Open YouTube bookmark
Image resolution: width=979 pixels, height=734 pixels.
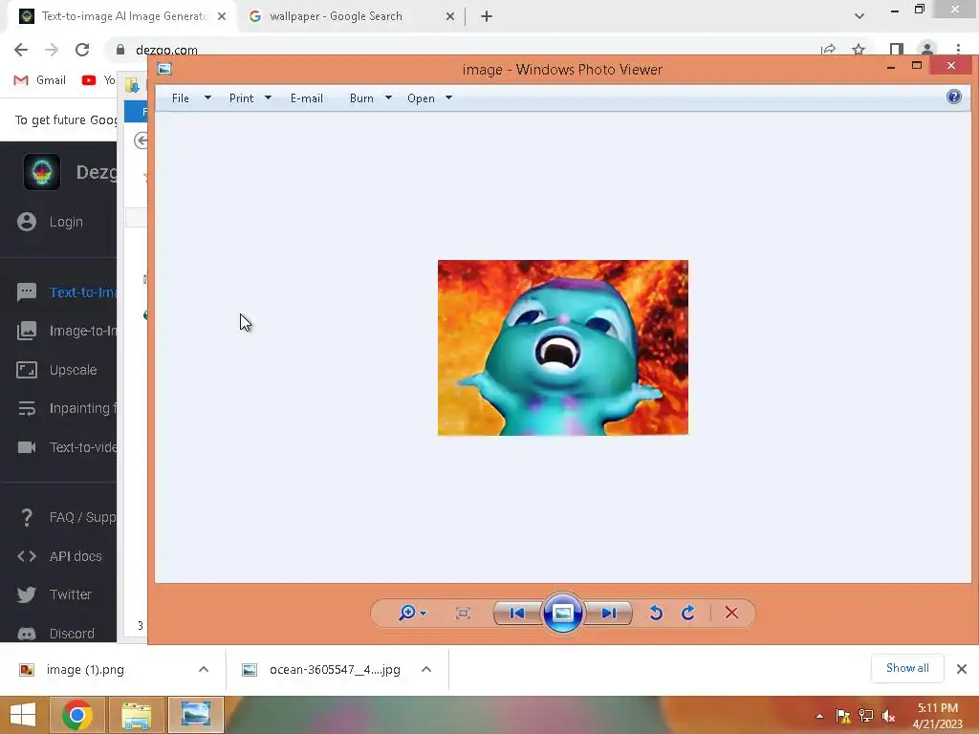(x=98, y=80)
